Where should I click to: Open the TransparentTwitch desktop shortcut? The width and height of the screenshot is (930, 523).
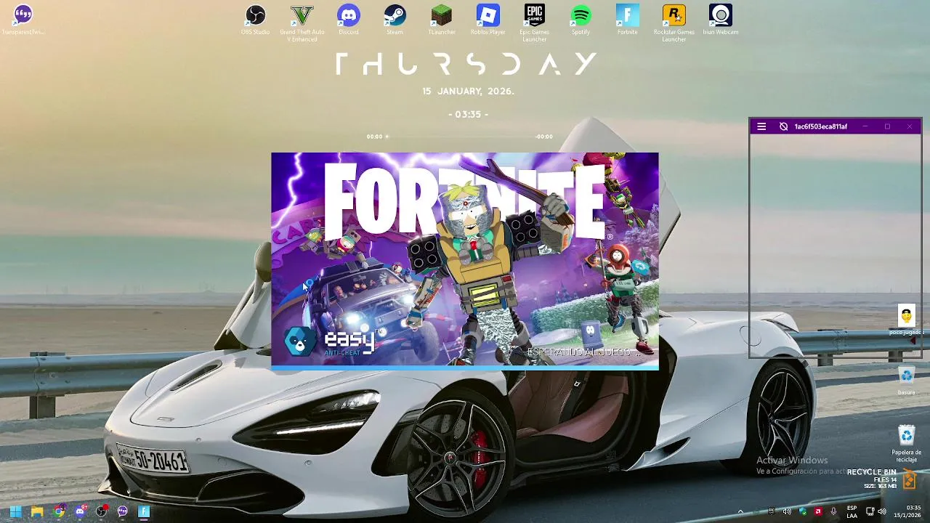(x=23, y=20)
